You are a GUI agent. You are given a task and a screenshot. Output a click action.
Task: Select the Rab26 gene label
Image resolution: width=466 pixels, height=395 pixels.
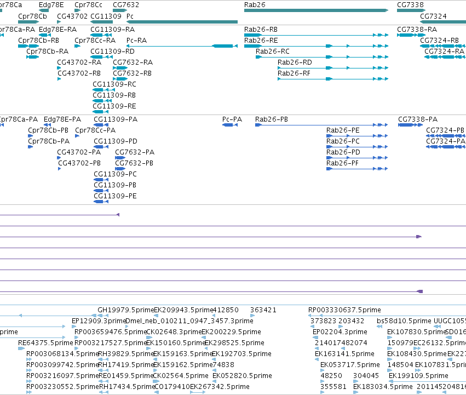click(255, 5)
